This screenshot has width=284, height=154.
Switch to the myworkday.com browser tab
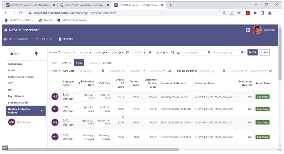coord(85,5)
